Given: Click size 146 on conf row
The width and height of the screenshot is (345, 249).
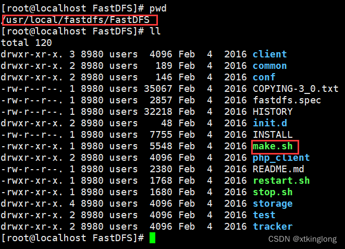Looking at the screenshot, I should (x=164, y=77).
